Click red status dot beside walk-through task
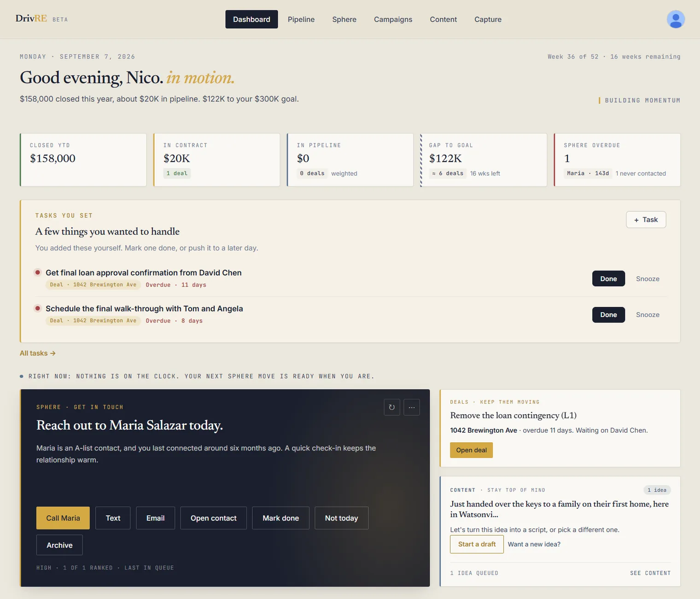 [x=38, y=308]
